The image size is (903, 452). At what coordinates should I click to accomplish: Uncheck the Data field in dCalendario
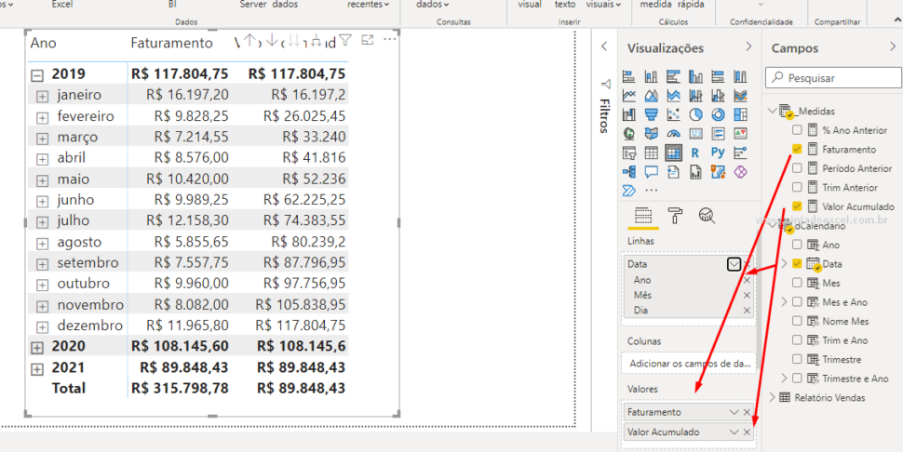click(797, 263)
